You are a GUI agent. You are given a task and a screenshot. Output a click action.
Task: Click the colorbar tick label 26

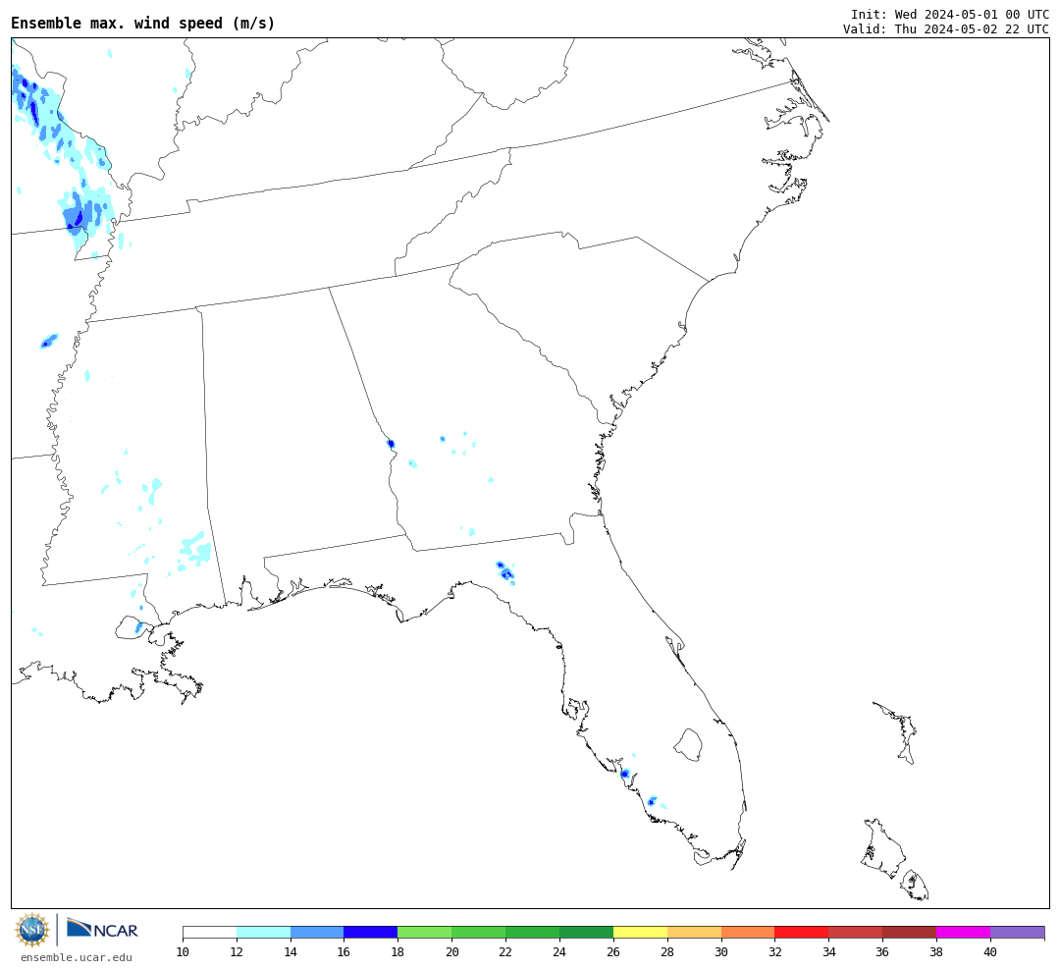pos(613,951)
